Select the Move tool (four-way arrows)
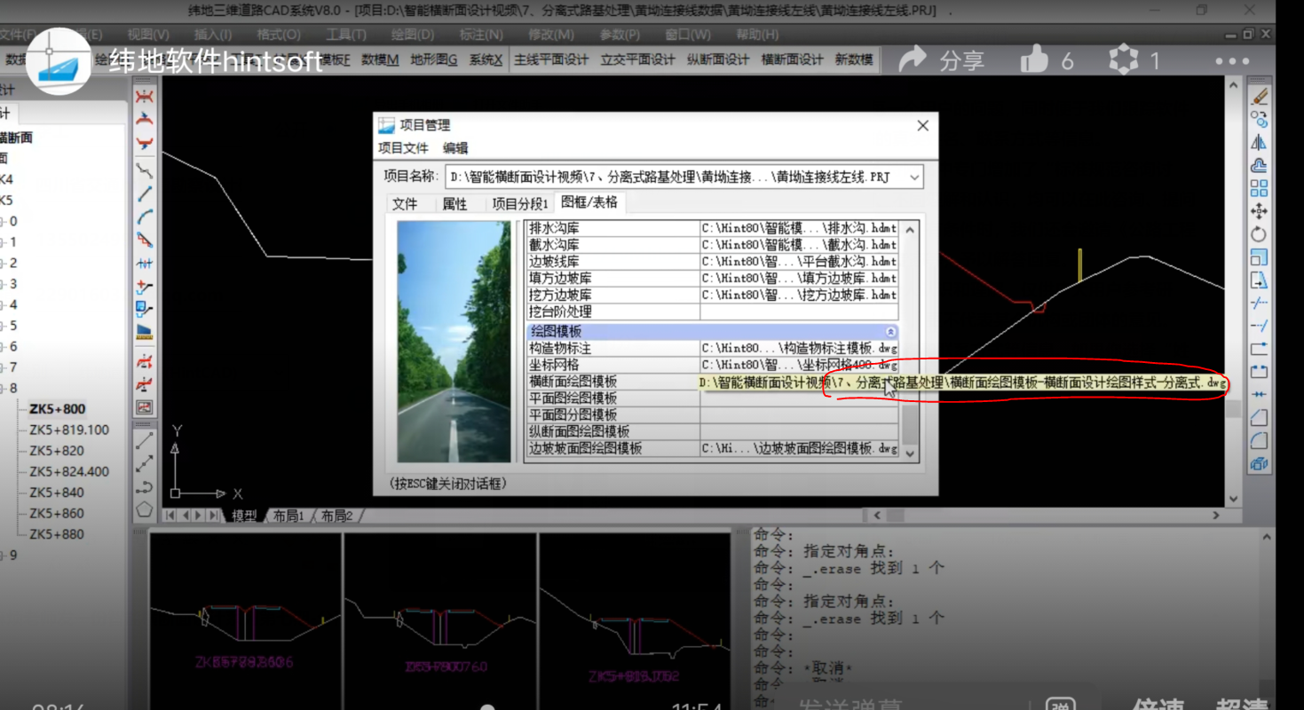This screenshot has width=1304, height=710. pyautogui.click(x=1259, y=212)
